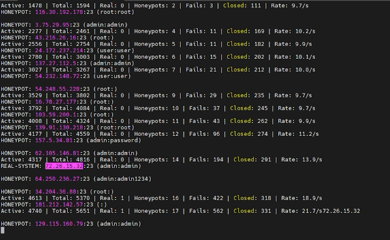390x240 pixels.
Task: Click the 'Rate: 18.9/s' value
Action: (x=302, y=198)
